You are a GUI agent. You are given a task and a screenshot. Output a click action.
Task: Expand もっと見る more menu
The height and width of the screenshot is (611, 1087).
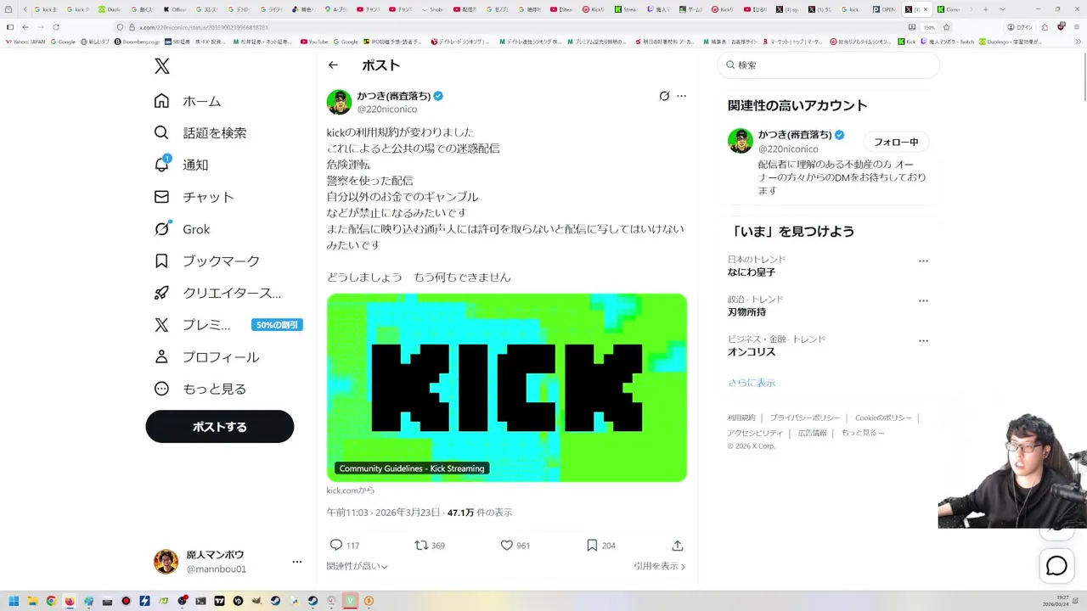pos(200,389)
